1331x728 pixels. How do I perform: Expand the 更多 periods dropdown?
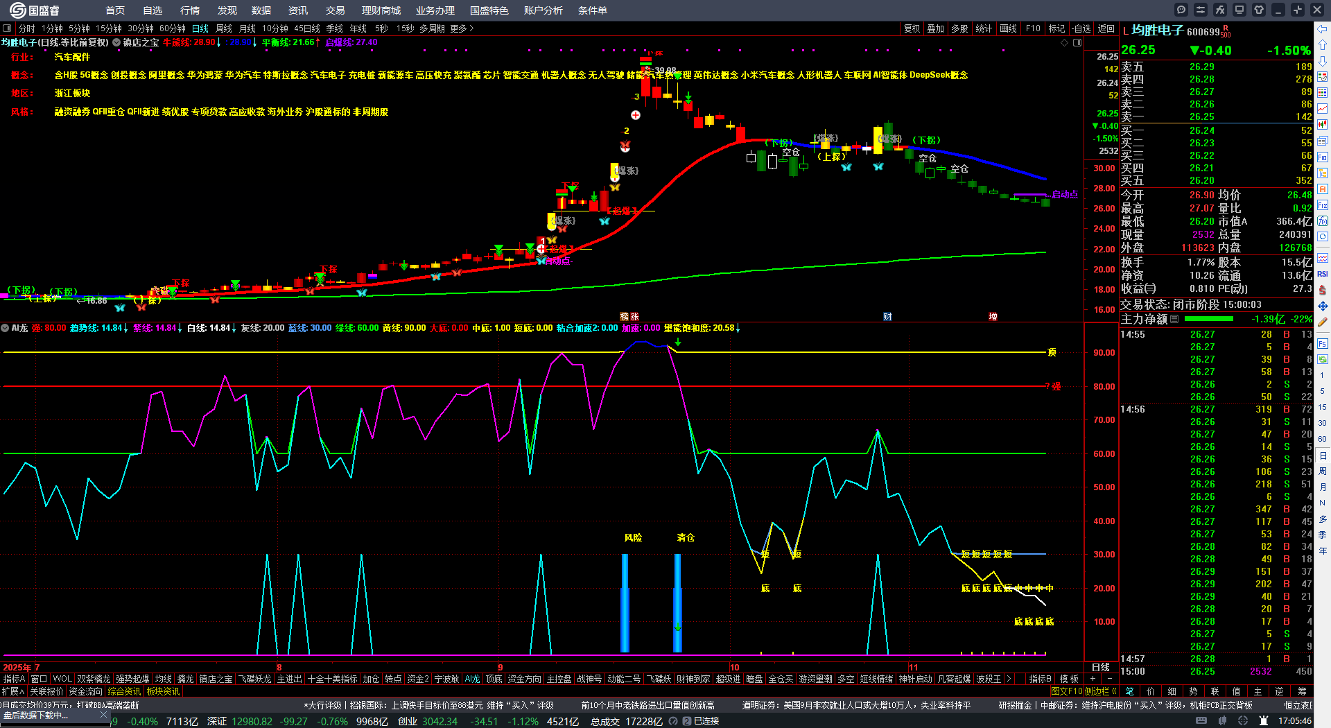(x=462, y=28)
